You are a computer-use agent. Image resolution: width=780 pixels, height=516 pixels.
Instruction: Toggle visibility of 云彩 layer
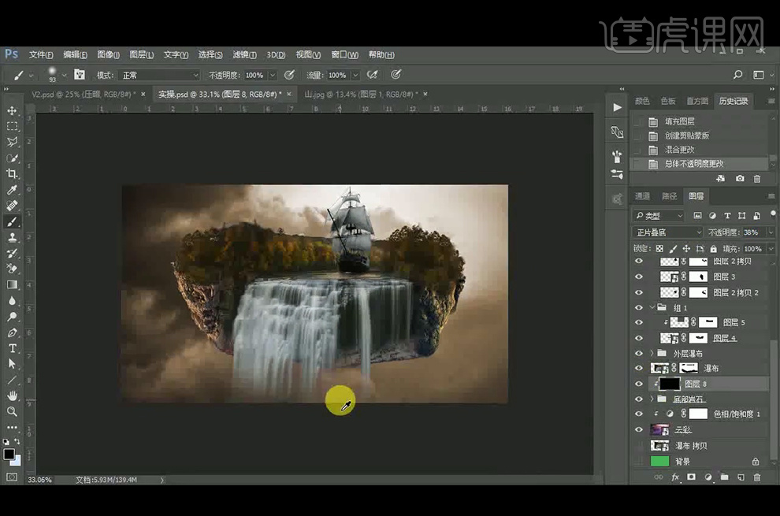coord(639,429)
